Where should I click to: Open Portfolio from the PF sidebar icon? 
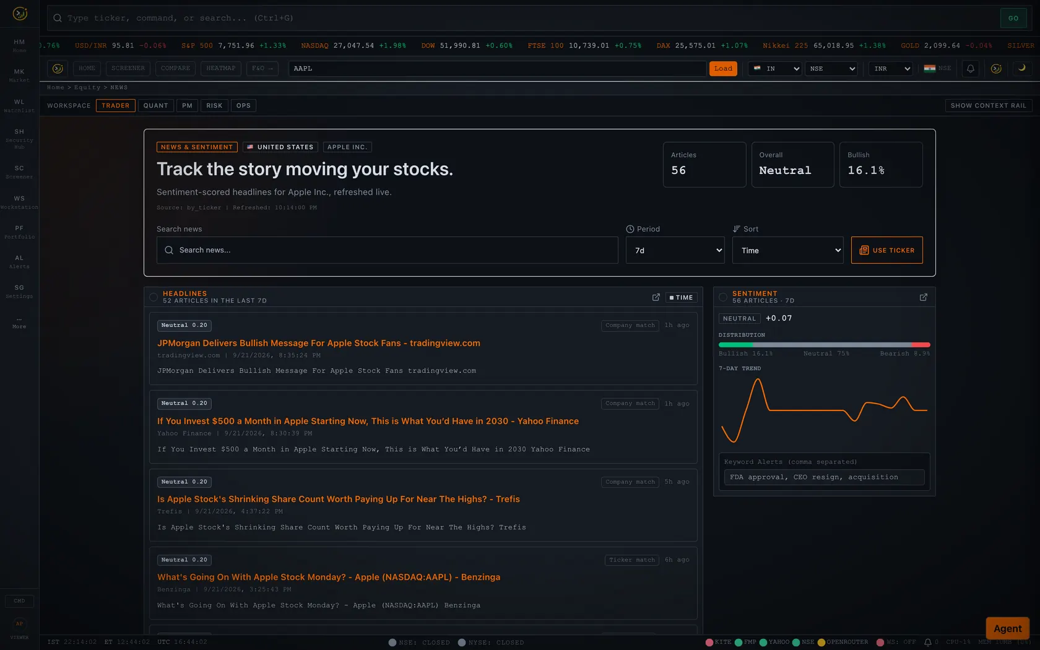(19, 232)
